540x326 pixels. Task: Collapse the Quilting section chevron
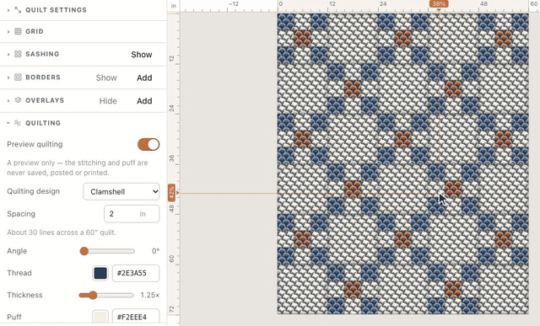click(x=8, y=123)
